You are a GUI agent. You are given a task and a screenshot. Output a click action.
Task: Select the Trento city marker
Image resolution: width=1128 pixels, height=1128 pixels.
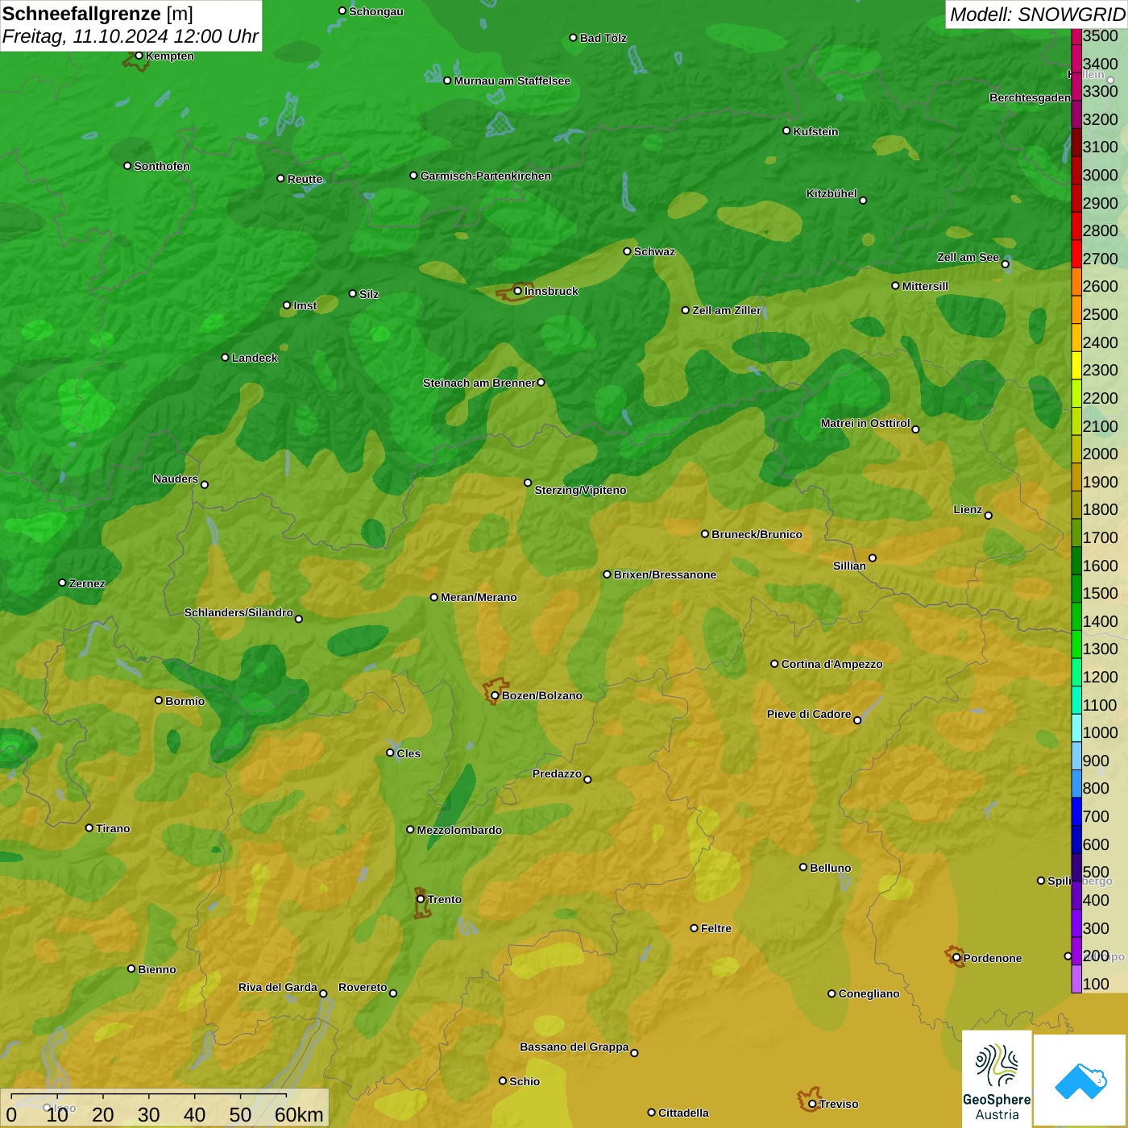point(421,899)
